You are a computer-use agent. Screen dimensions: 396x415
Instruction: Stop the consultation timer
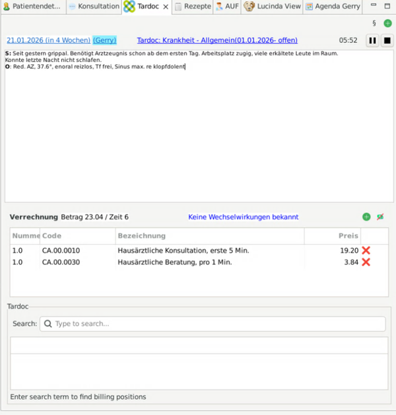pyautogui.click(x=387, y=40)
